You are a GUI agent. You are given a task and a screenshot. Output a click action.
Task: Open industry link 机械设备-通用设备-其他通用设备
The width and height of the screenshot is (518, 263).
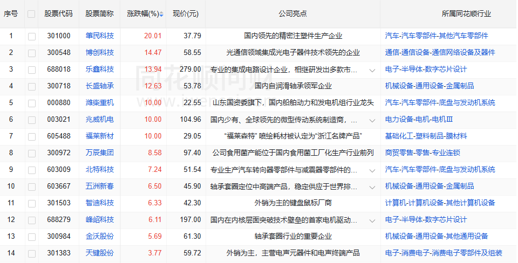[437, 236]
